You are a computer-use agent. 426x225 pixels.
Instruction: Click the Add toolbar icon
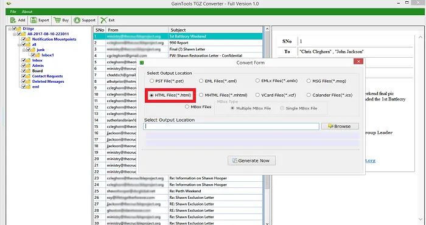click(x=13, y=20)
